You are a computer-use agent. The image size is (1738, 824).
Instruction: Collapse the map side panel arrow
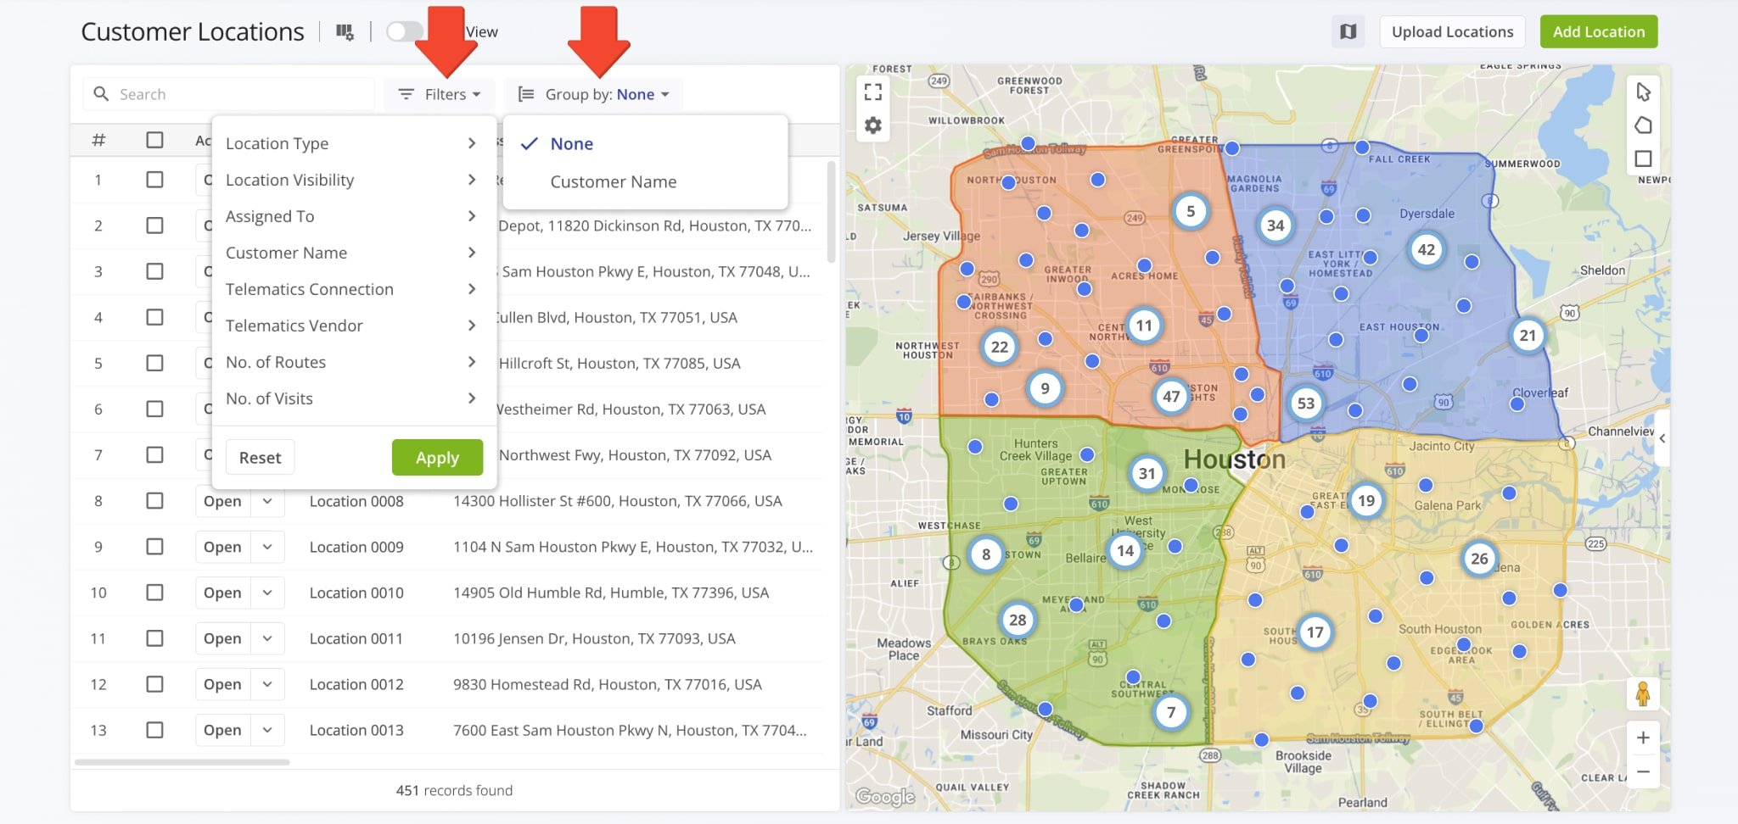[x=1662, y=438]
